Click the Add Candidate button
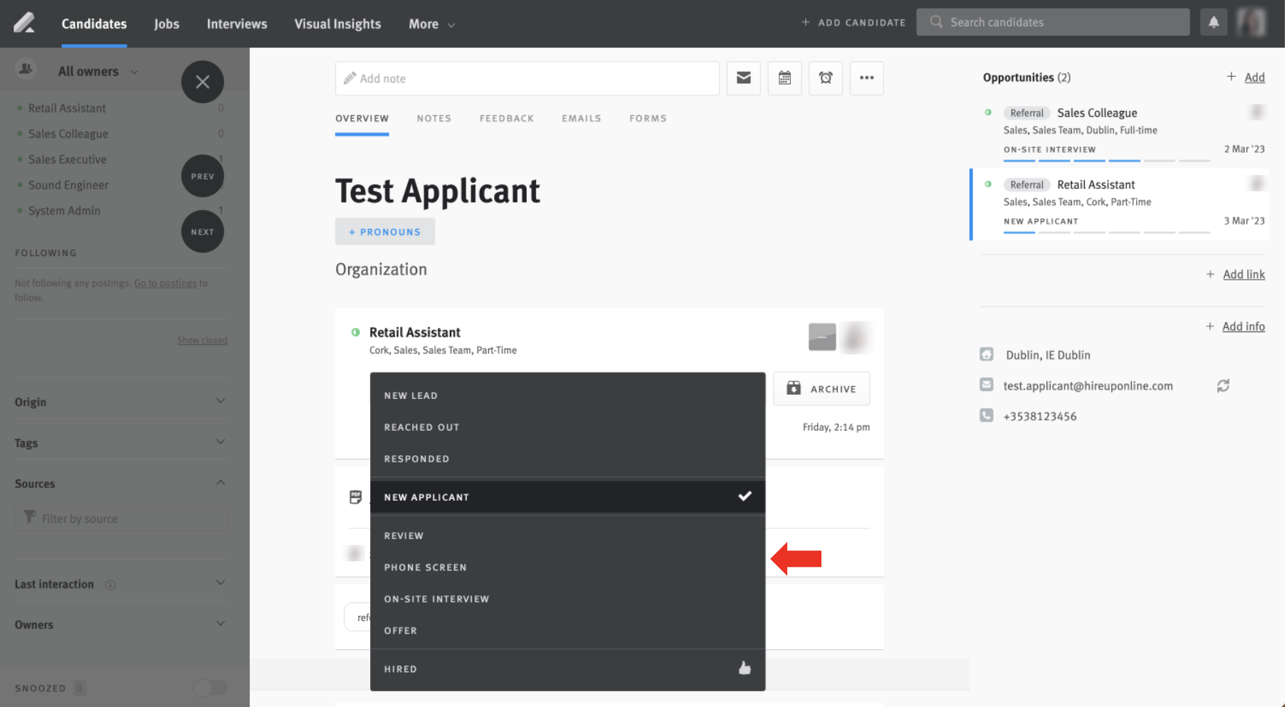The height and width of the screenshot is (707, 1287). [853, 23]
